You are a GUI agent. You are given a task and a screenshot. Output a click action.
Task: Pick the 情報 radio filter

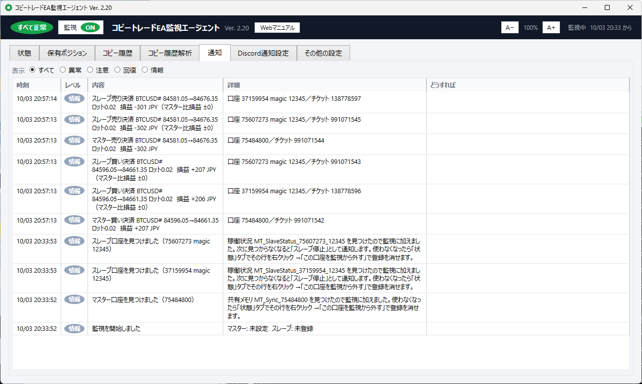[145, 70]
